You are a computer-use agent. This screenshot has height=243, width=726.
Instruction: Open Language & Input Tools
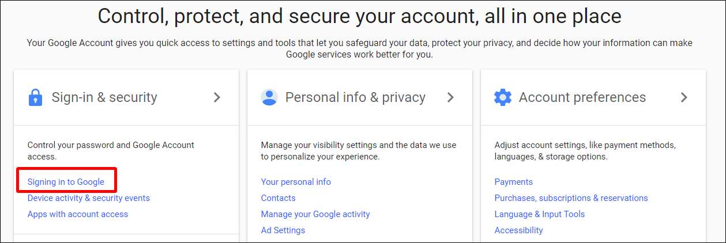pyautogui.click(x=539, y=214)
